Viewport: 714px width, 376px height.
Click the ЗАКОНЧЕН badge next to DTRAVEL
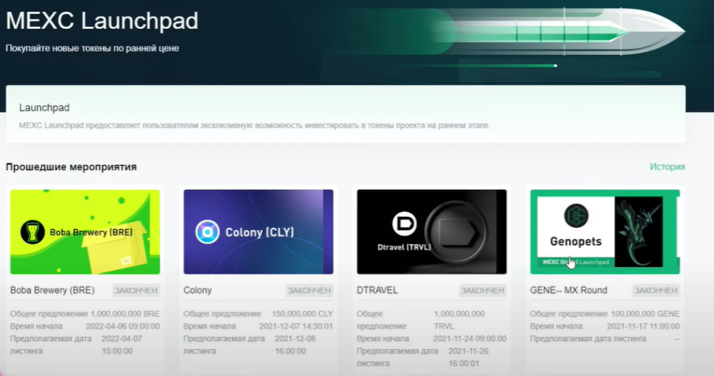click(x=483, y=291)
